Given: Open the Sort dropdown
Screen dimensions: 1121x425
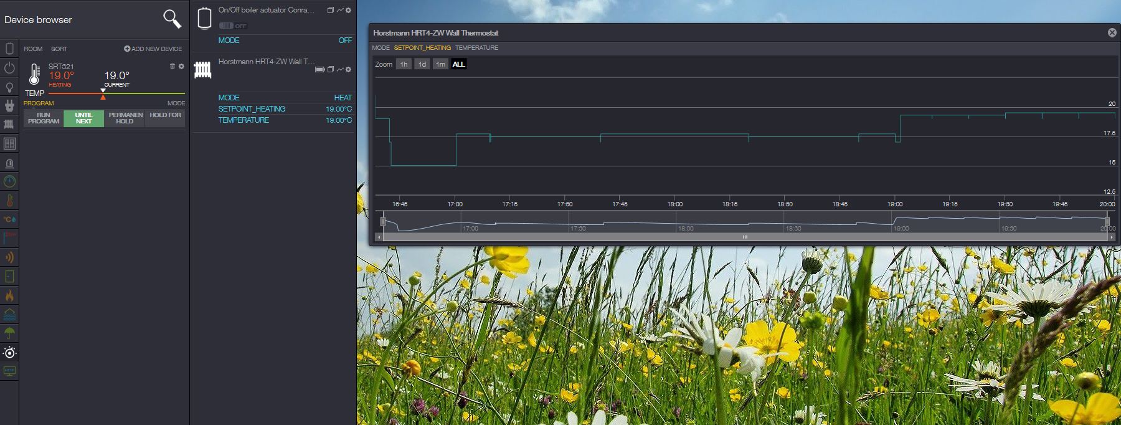Looking at the screenshot, I should tap(59, 49).
